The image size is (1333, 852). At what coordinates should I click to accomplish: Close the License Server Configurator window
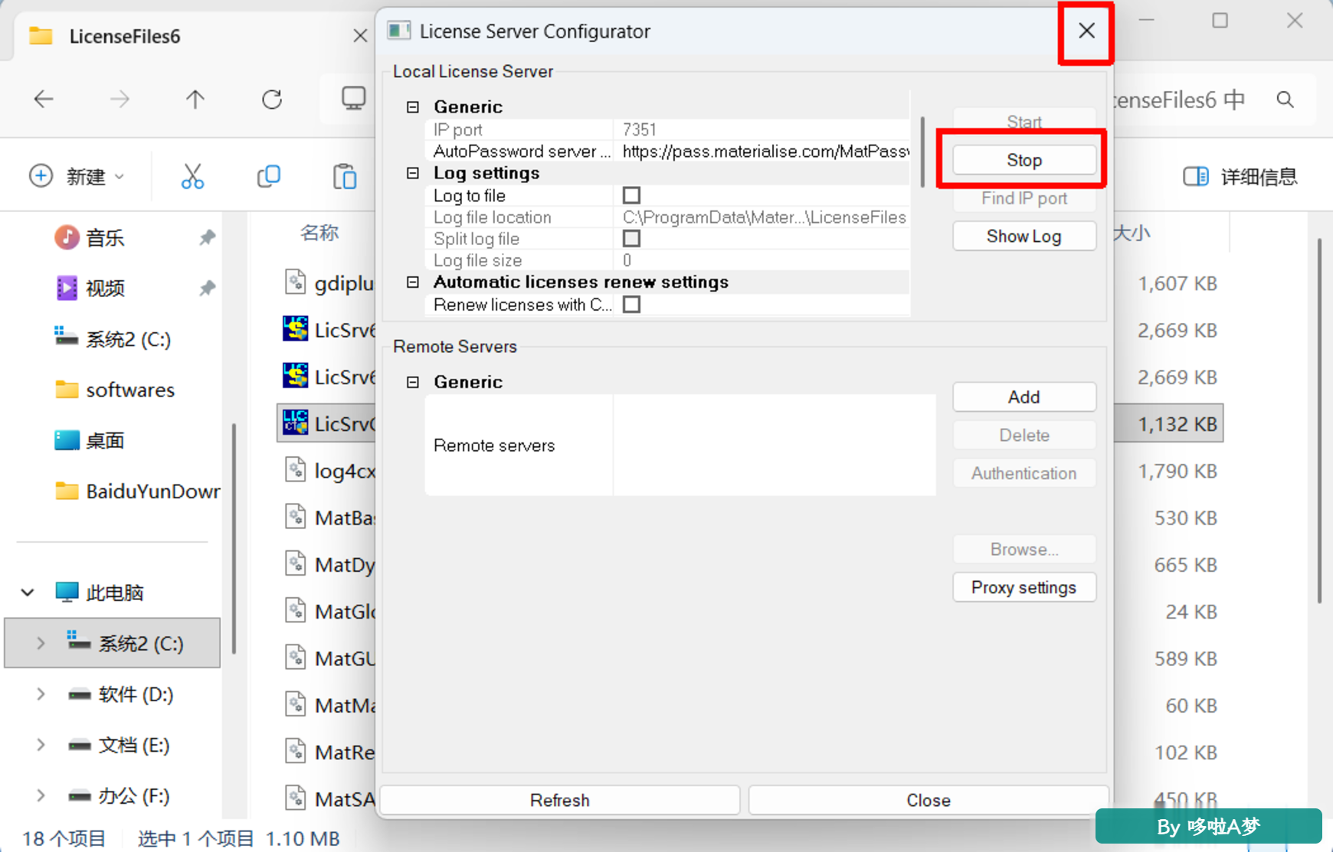pos(1086,31)
